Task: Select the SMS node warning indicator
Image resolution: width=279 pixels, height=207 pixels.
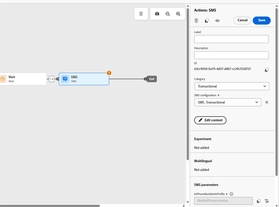Action: pos(109,73)
